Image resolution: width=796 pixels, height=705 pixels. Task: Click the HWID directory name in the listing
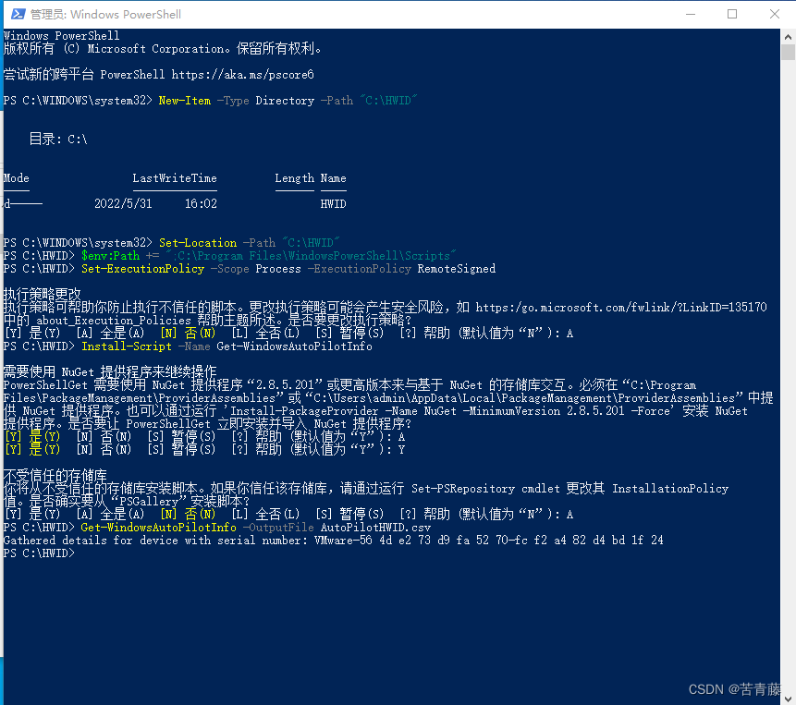click(x=334, y=204)
